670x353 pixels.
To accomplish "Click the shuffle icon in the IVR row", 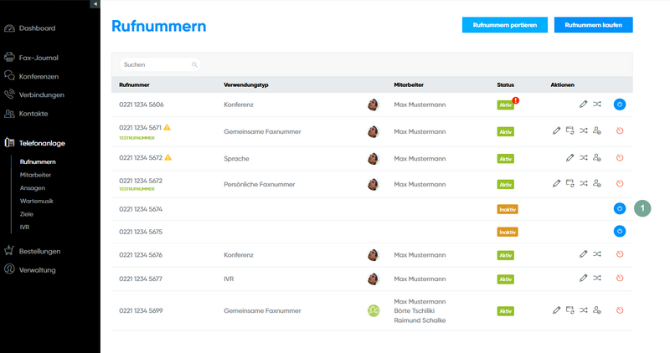I will tap(597, 279).
